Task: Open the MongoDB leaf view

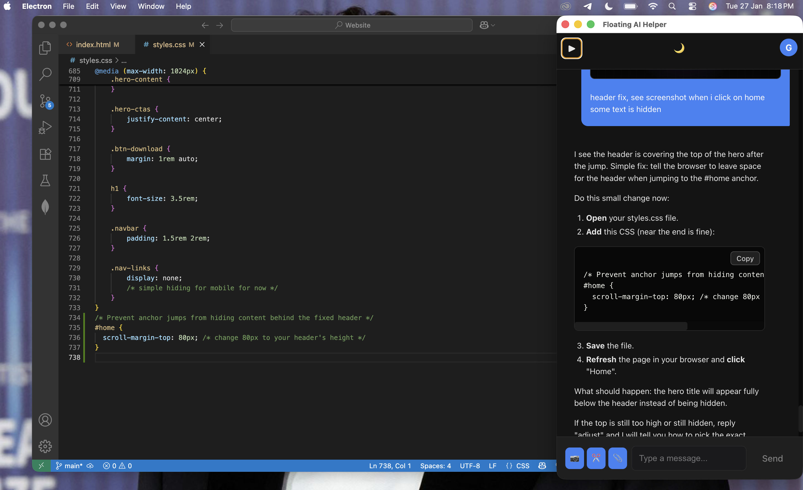Action: pos(45,207)
